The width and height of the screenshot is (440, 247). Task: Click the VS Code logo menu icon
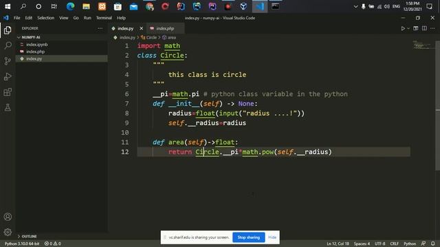pos(6,18)
